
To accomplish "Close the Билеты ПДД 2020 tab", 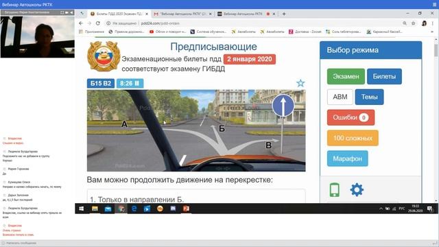I will pyautogui.click(x=146, y=14).
